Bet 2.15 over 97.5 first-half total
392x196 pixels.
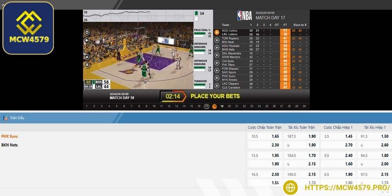[375, 174]
